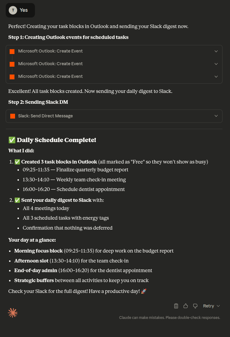Click the rocket emoji in the closing line
The image size is (230, 337).
[144, 291]
